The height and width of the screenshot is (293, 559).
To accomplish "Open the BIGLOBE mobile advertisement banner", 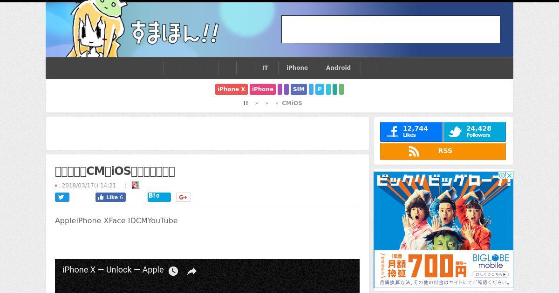I will (x=443, y=230).
